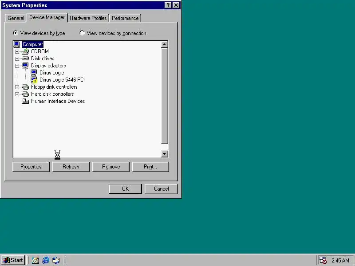This screenshot has height=266, width=355.
Task: Select the 'Floppy disk controllers' label
Action: (x=54, y=87)
